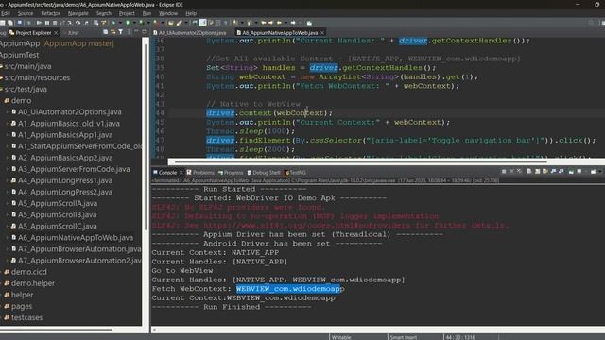Open Debug button dropdown arrow

tap(120, 23)
